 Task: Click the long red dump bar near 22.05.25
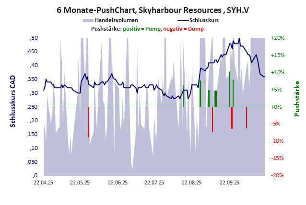click(x=88, y=122)
